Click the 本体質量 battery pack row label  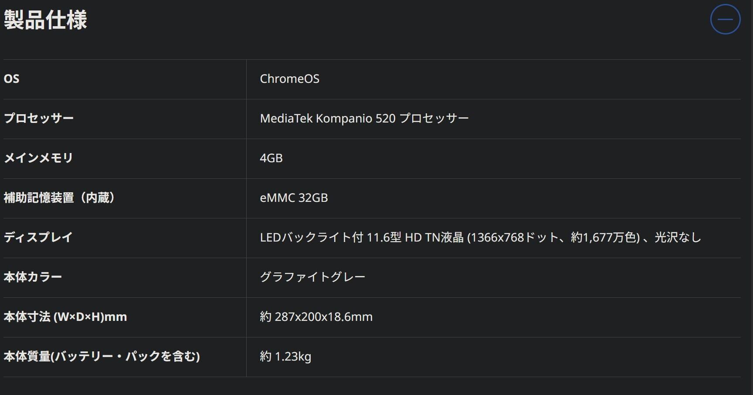click(102, 357)
